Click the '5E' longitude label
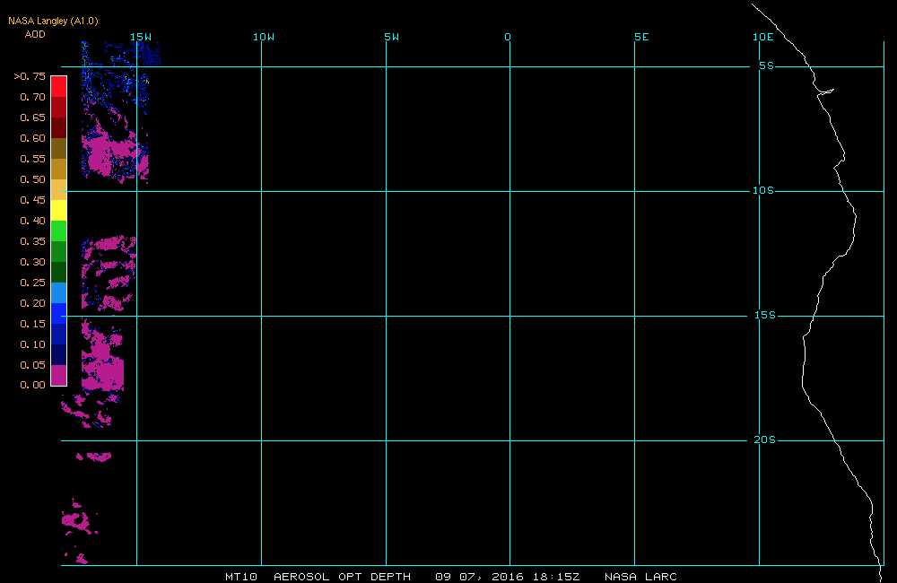 click(x=642, y=37)
